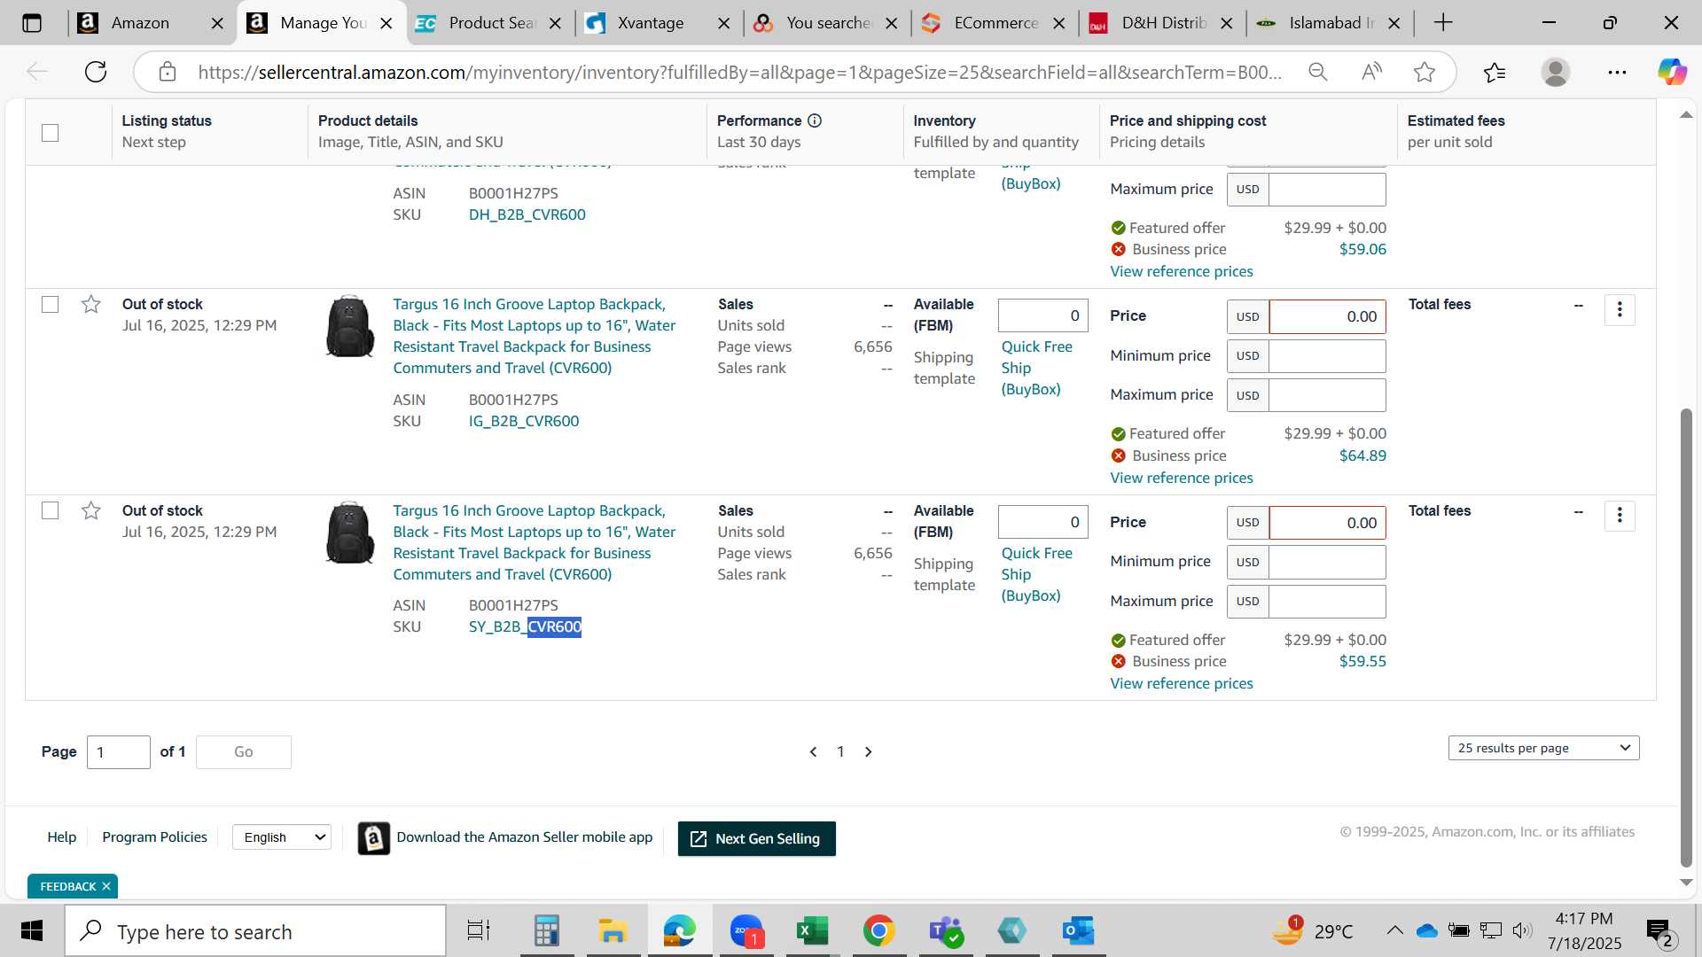
Task: Open SKU link IG_B2B_CVR600
Action: (524, 422)
